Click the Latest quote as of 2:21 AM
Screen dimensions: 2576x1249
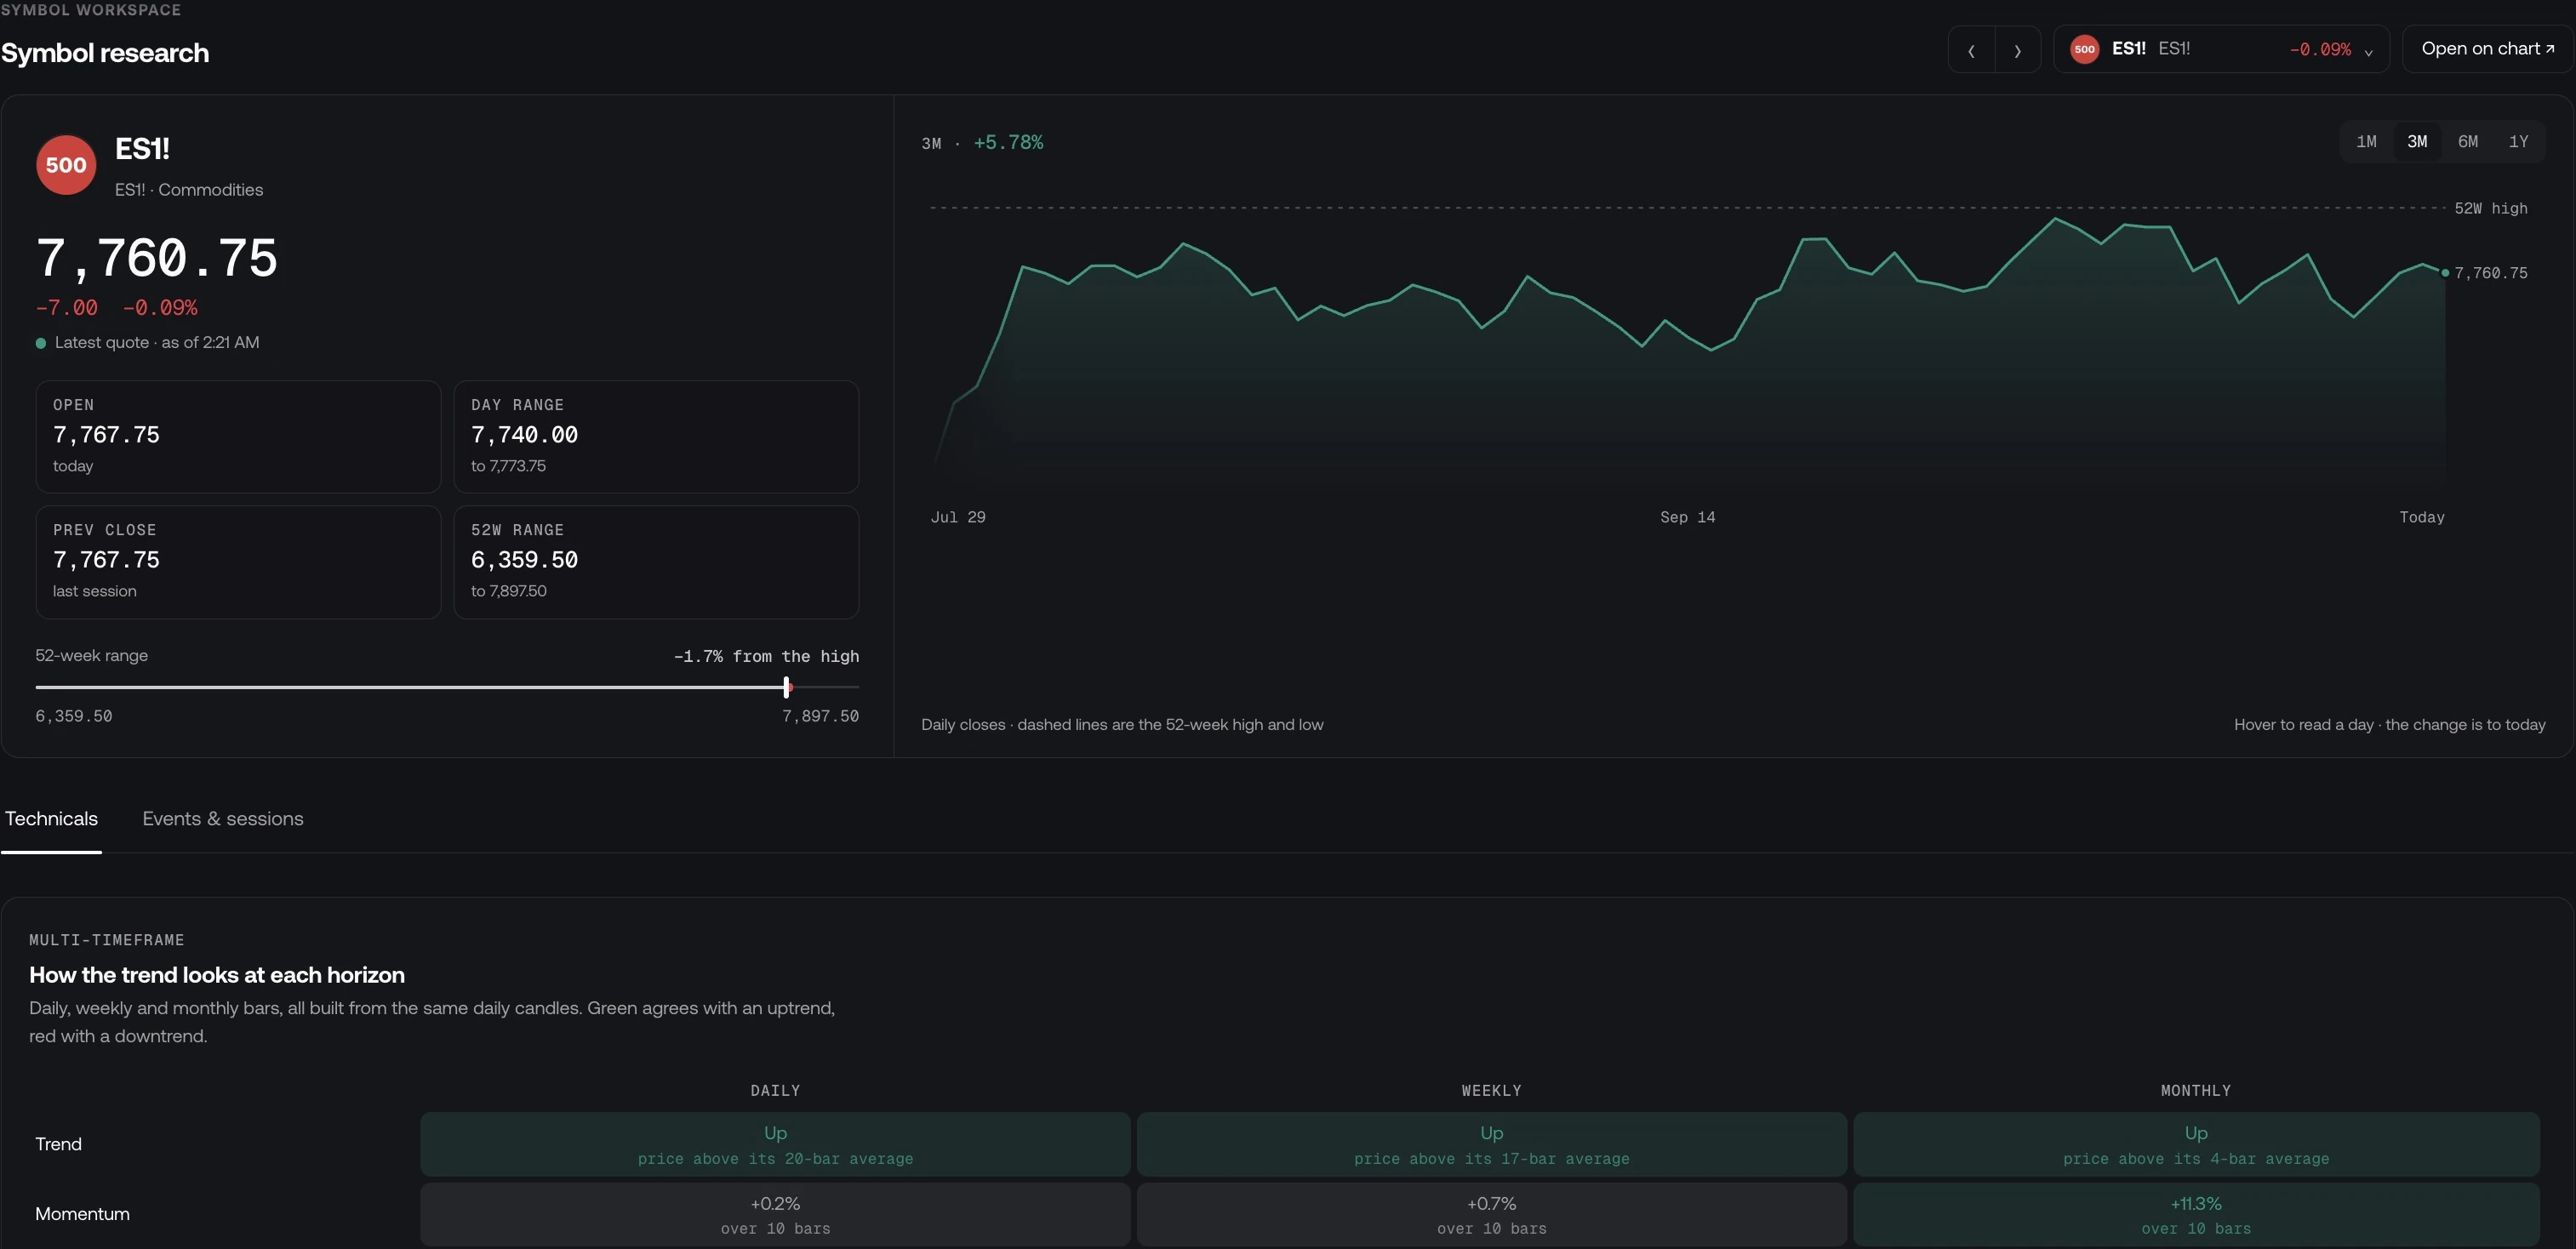tap(147, 342)
